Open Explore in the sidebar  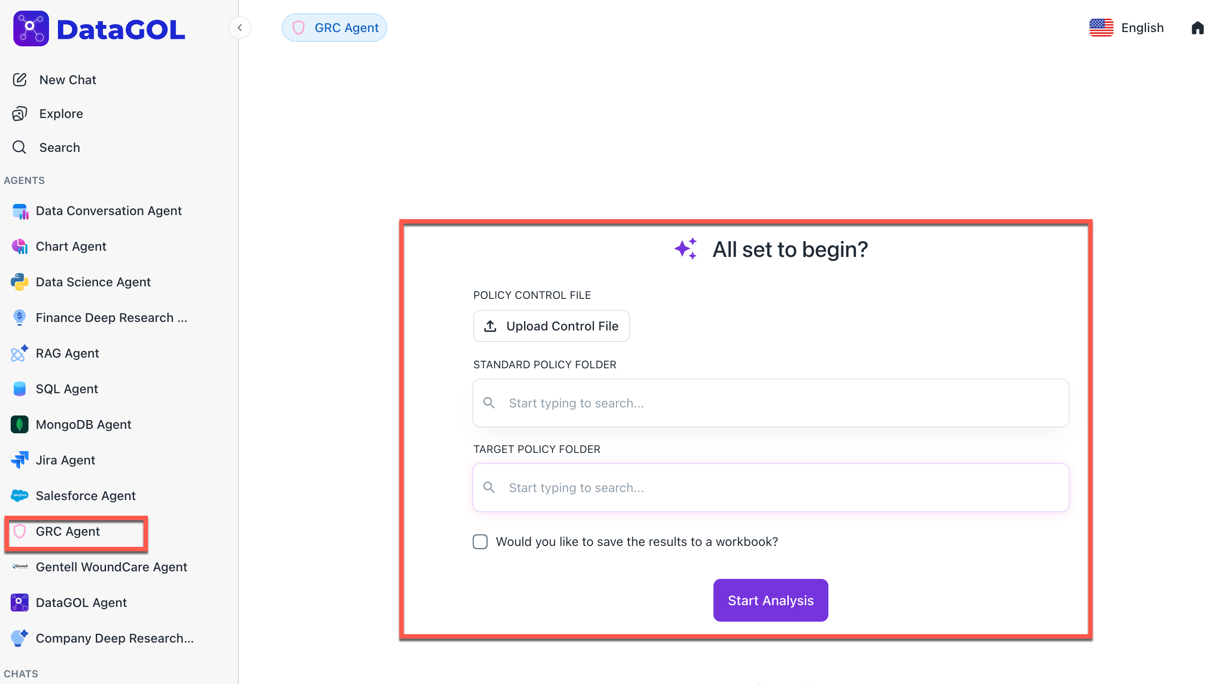[61, 114]
